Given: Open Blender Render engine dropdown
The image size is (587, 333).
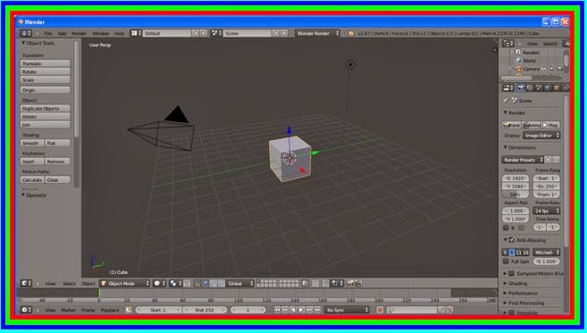Looking at the screenshot, I should coord(317,33).
